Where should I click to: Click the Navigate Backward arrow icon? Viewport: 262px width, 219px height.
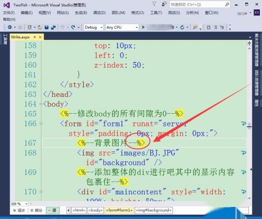[9, 27]
